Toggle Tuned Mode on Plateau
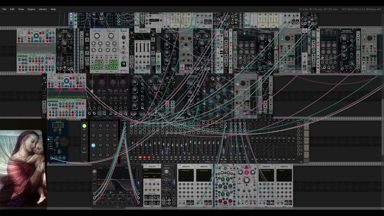 217,180
